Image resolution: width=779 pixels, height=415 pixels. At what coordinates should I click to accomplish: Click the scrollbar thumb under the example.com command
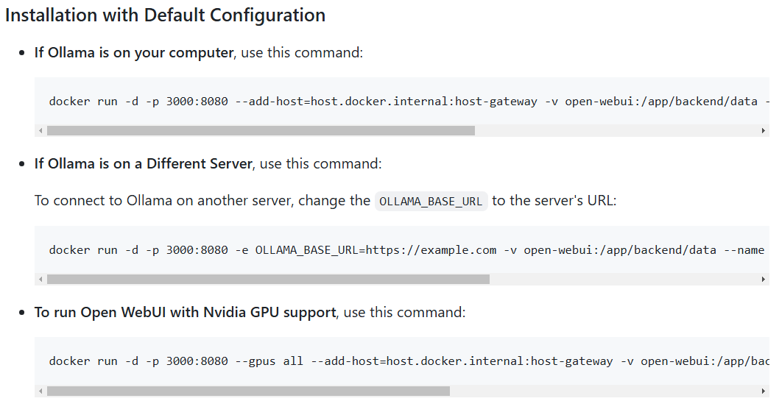point(268,280)
